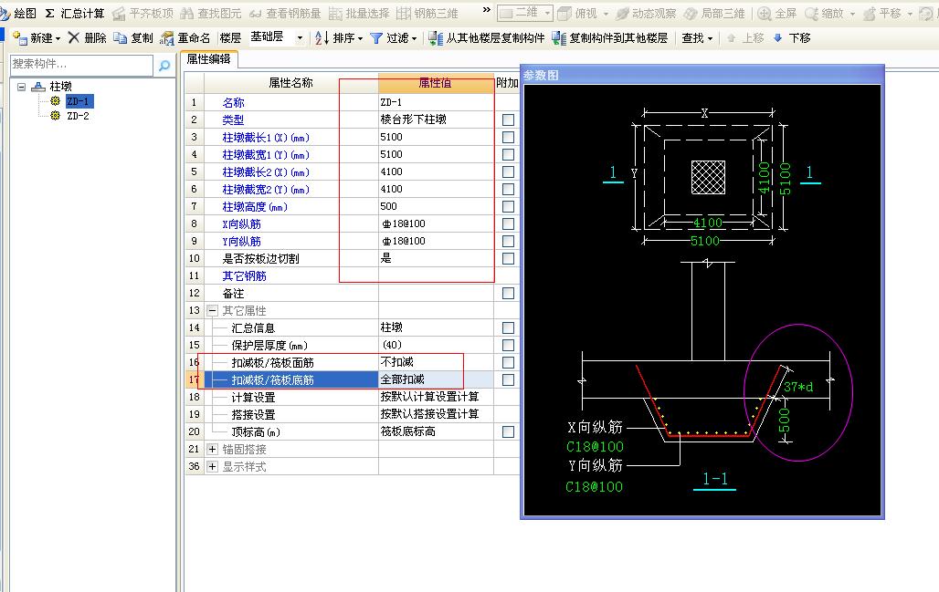Open the 绘图 drawing mode
Viewport: 939px width, 592px height.
click(18, 13)
